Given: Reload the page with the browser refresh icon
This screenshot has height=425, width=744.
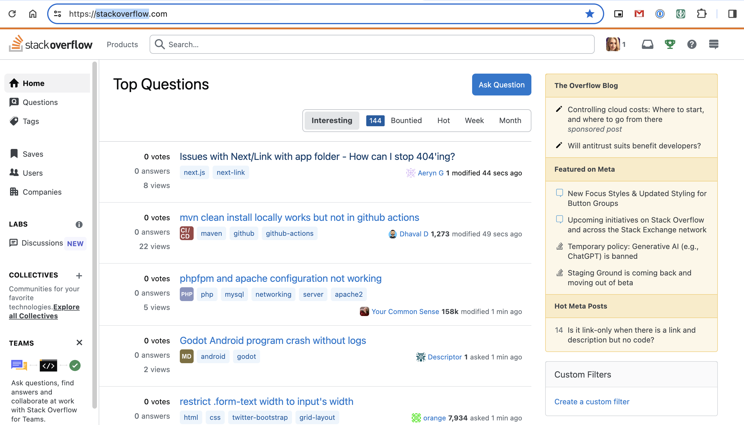Looking at the screenshot, I should (12, 14).
